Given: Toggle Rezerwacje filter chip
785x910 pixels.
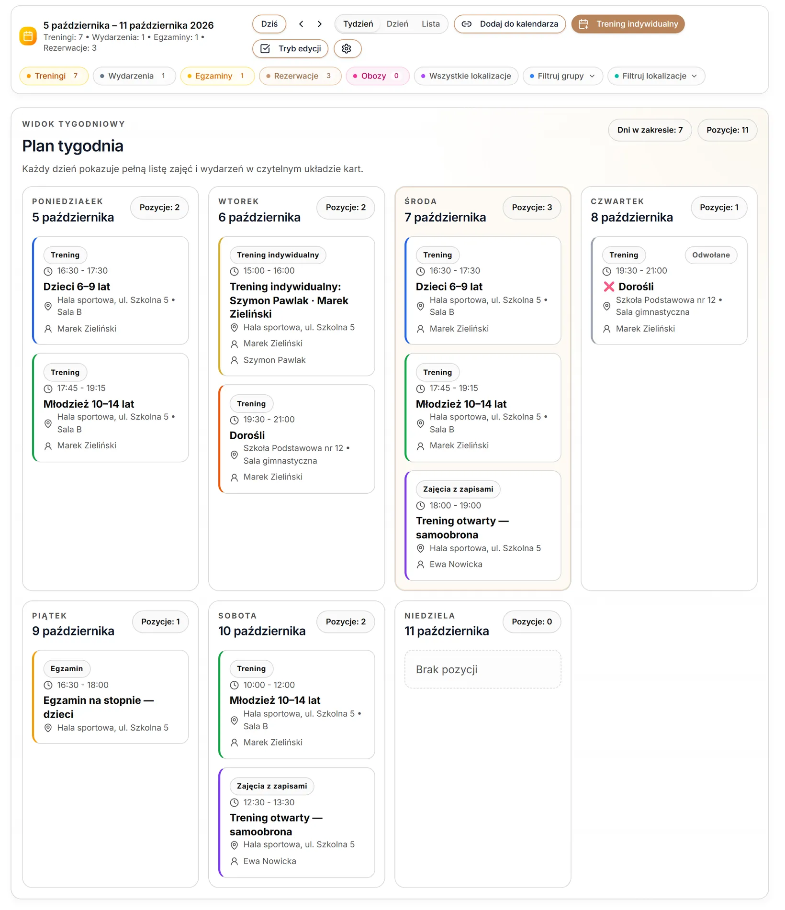Looking at the screenshot, I should (300, 76).
